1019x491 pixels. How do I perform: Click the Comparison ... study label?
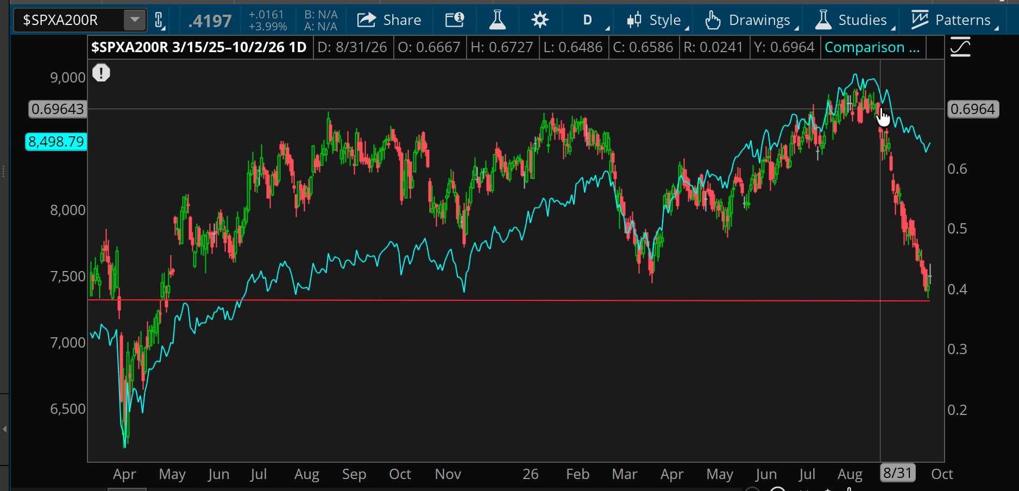872,48
